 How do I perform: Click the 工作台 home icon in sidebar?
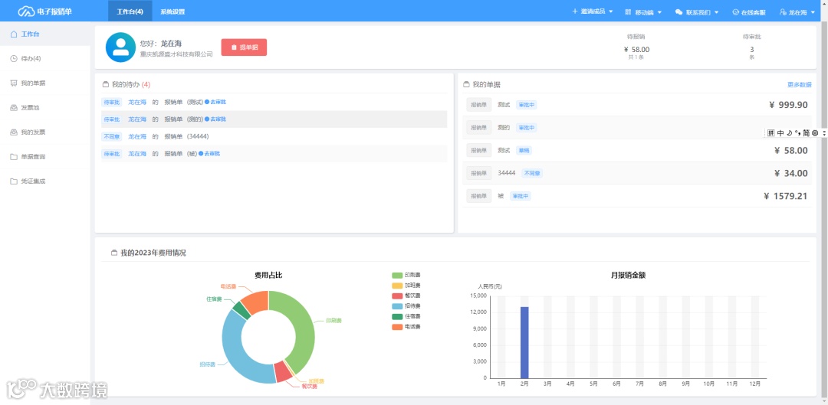tap(14, 34)
